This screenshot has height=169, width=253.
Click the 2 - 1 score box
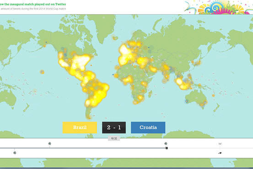click(x=114, y=127)
